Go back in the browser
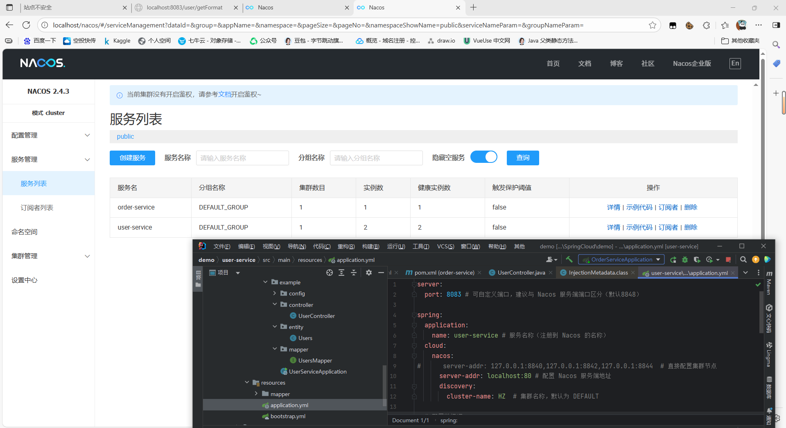Image resolution: width=786 pixels, height=428 pixels. click(9, 25)
